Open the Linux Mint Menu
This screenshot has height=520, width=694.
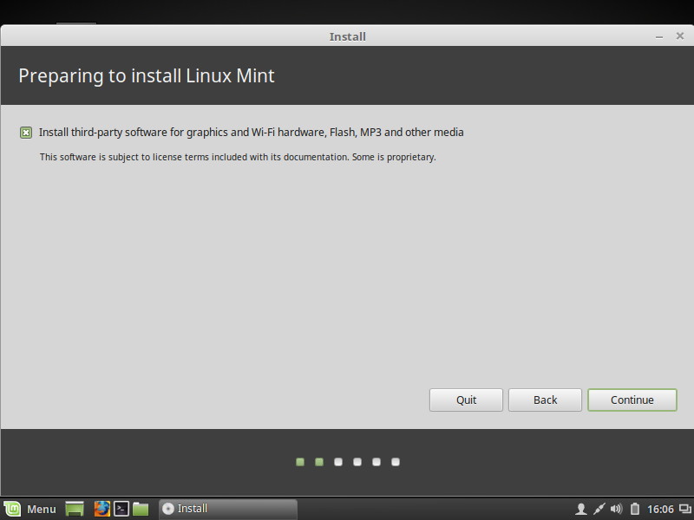(30, 509)
